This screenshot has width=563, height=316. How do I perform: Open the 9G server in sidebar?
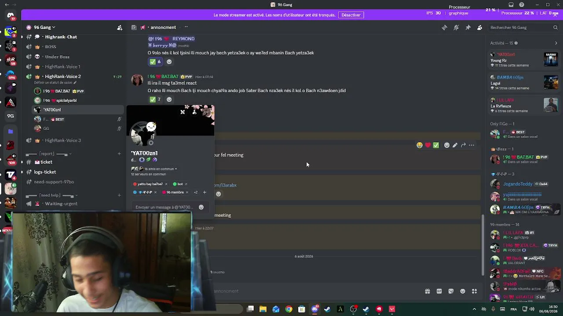tap(11, 116)
